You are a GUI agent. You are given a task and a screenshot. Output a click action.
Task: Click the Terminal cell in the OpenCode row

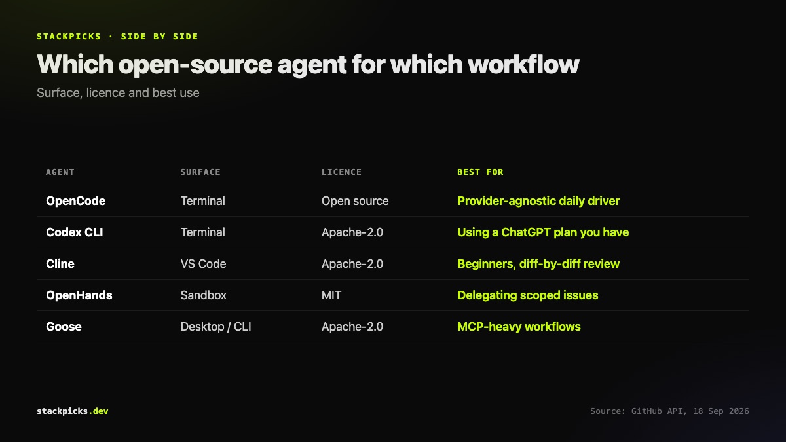pos(203,201)
